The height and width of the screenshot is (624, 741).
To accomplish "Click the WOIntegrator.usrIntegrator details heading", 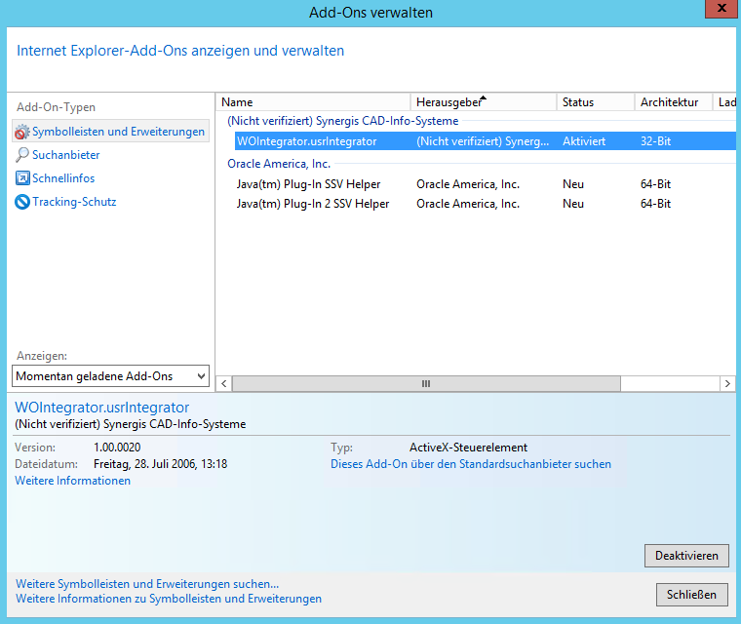I will click(101, 408).
